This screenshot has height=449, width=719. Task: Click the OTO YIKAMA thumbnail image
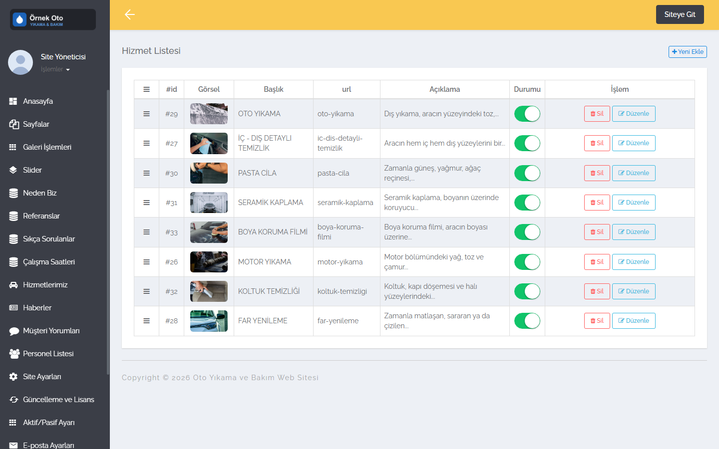click(x=209, y=114)
